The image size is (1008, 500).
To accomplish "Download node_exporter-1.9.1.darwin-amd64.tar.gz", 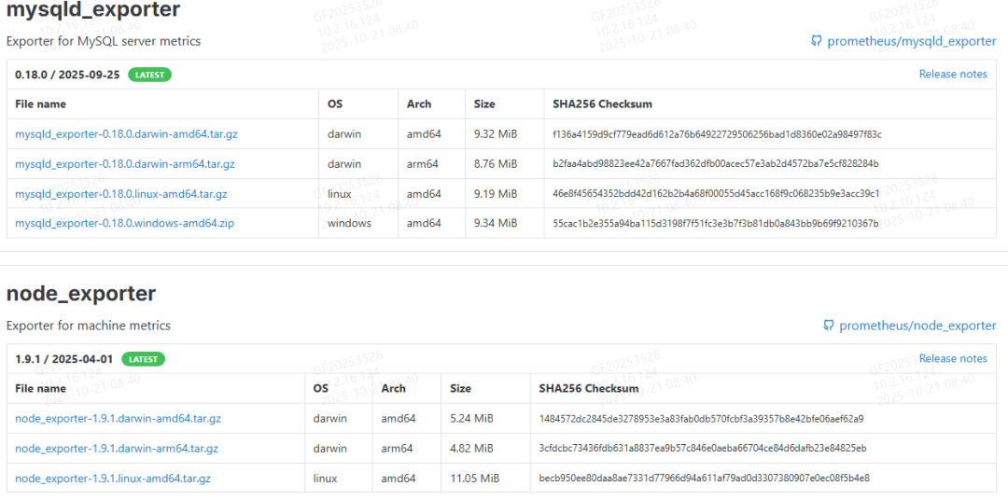I will [119, 419].
